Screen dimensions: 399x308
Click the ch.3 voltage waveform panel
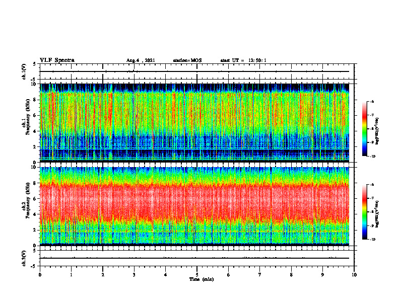point(197,258)
